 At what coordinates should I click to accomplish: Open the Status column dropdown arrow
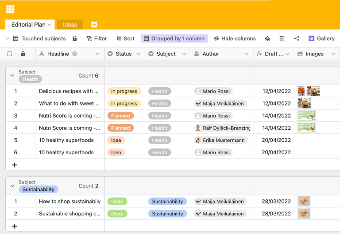138,54
